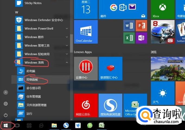Viewport: 185px width, 130px height.
Task: Open the Xbox tile
Action: (162, 9)
